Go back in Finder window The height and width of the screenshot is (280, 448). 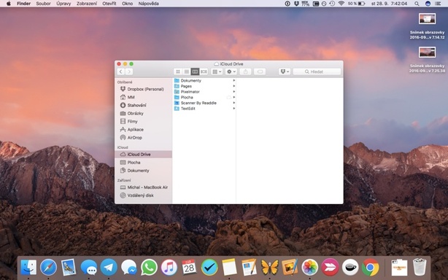(x=121, y=71)
